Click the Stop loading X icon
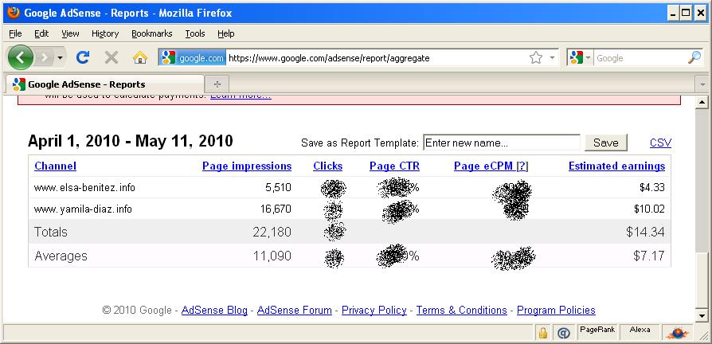The height and width of the screenshot is (344, 712). click(111, 57)
